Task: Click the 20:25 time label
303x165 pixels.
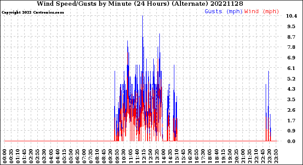Action: 236,156
